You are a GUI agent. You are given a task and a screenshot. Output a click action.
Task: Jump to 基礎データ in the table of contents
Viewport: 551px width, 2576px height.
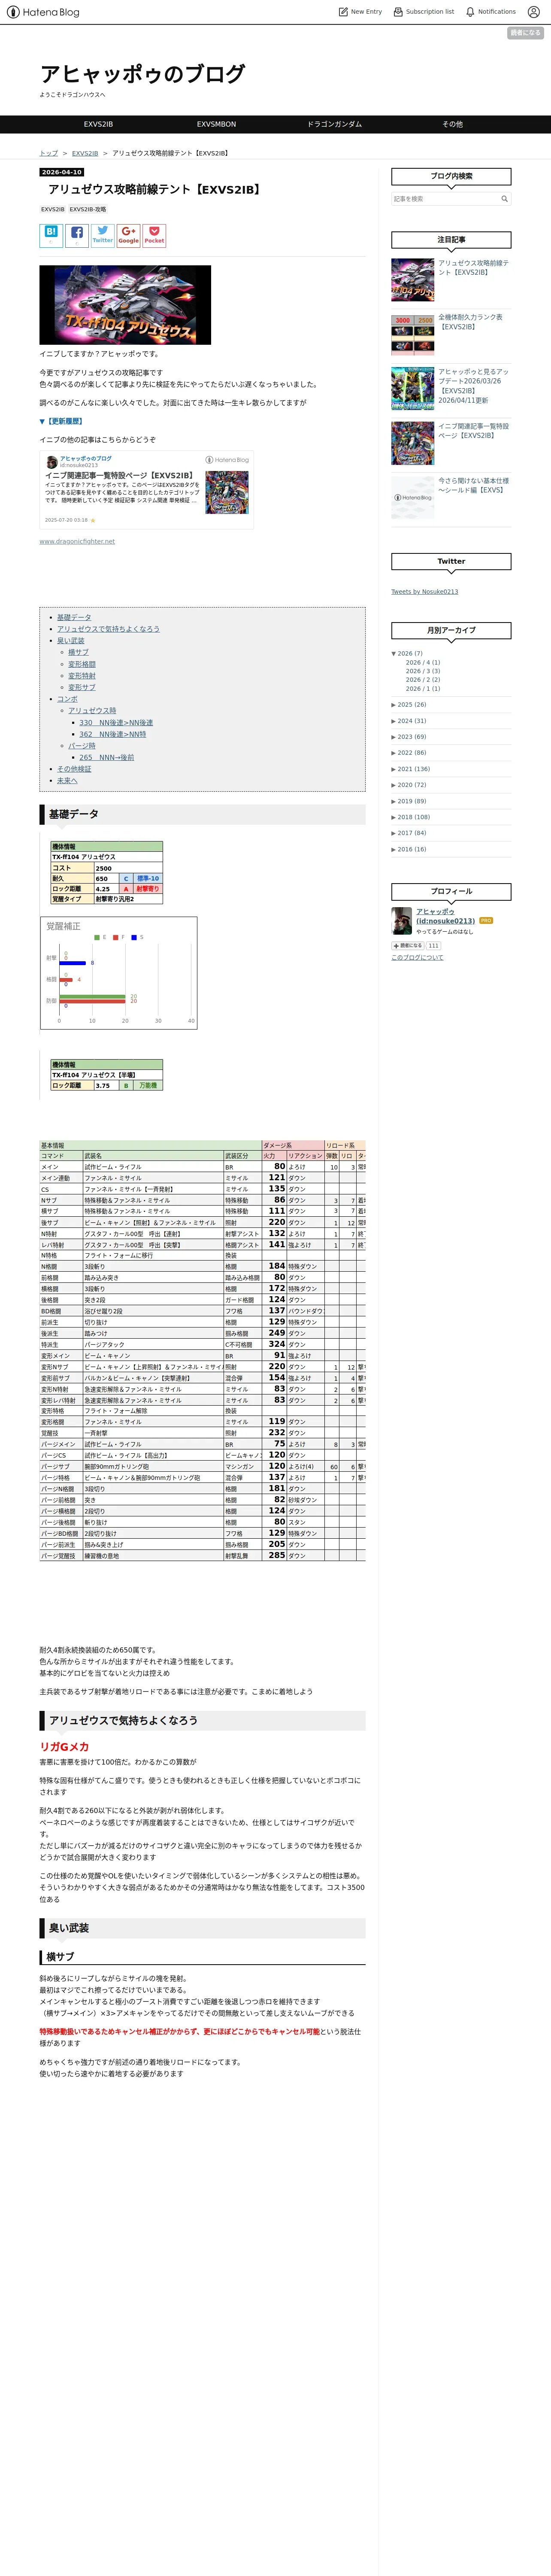(x=74, y=617)
